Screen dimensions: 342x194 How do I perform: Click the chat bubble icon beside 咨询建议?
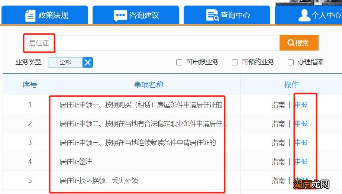coord(120,16)
